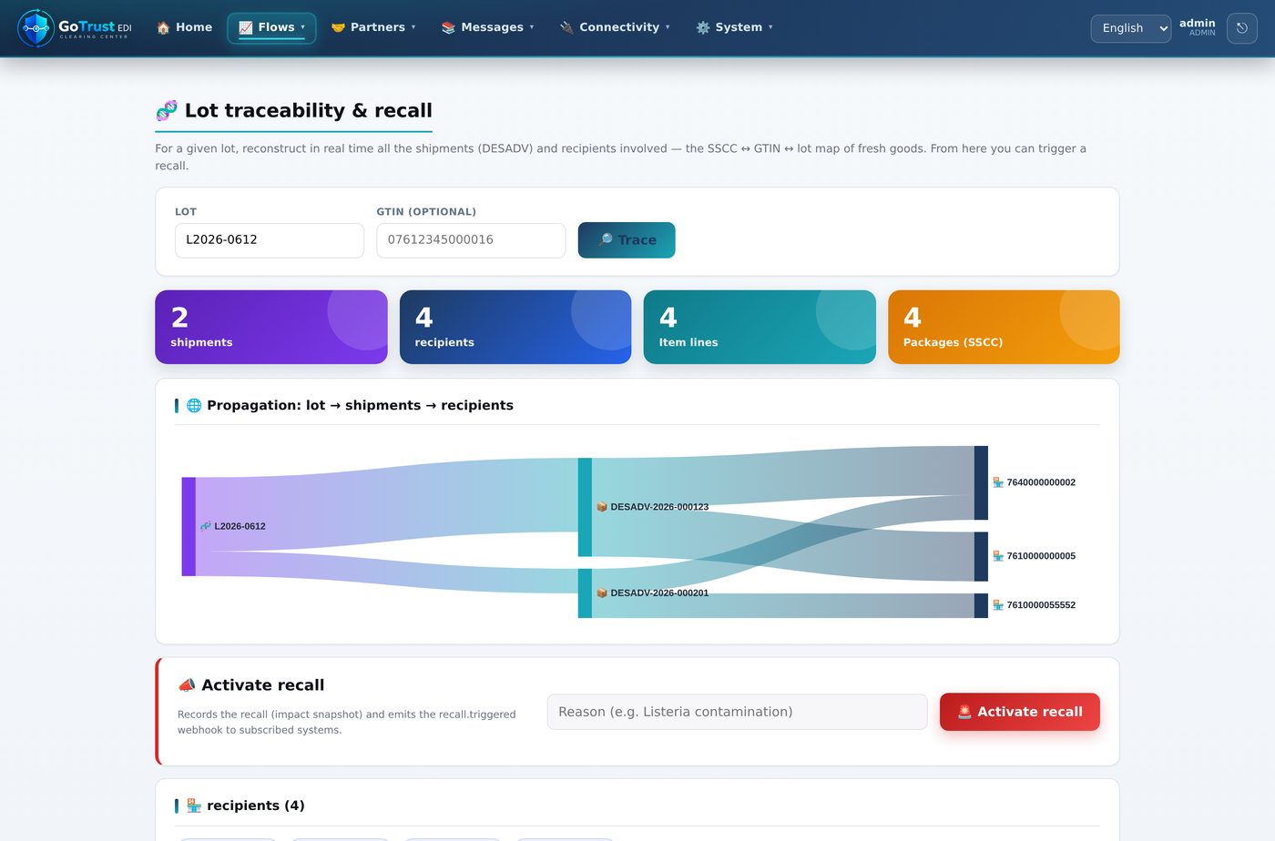This screenshot has height=841, width=1275.
Task: Click the red Activate recall button
Action: pyautogui.click(x=1020, y=712)
